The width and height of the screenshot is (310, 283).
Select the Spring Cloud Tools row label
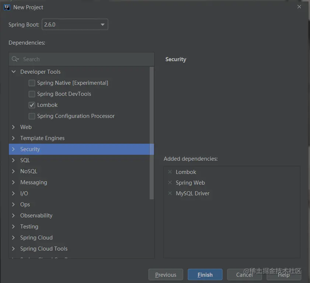pyautogui.click(x=44, y=249)
